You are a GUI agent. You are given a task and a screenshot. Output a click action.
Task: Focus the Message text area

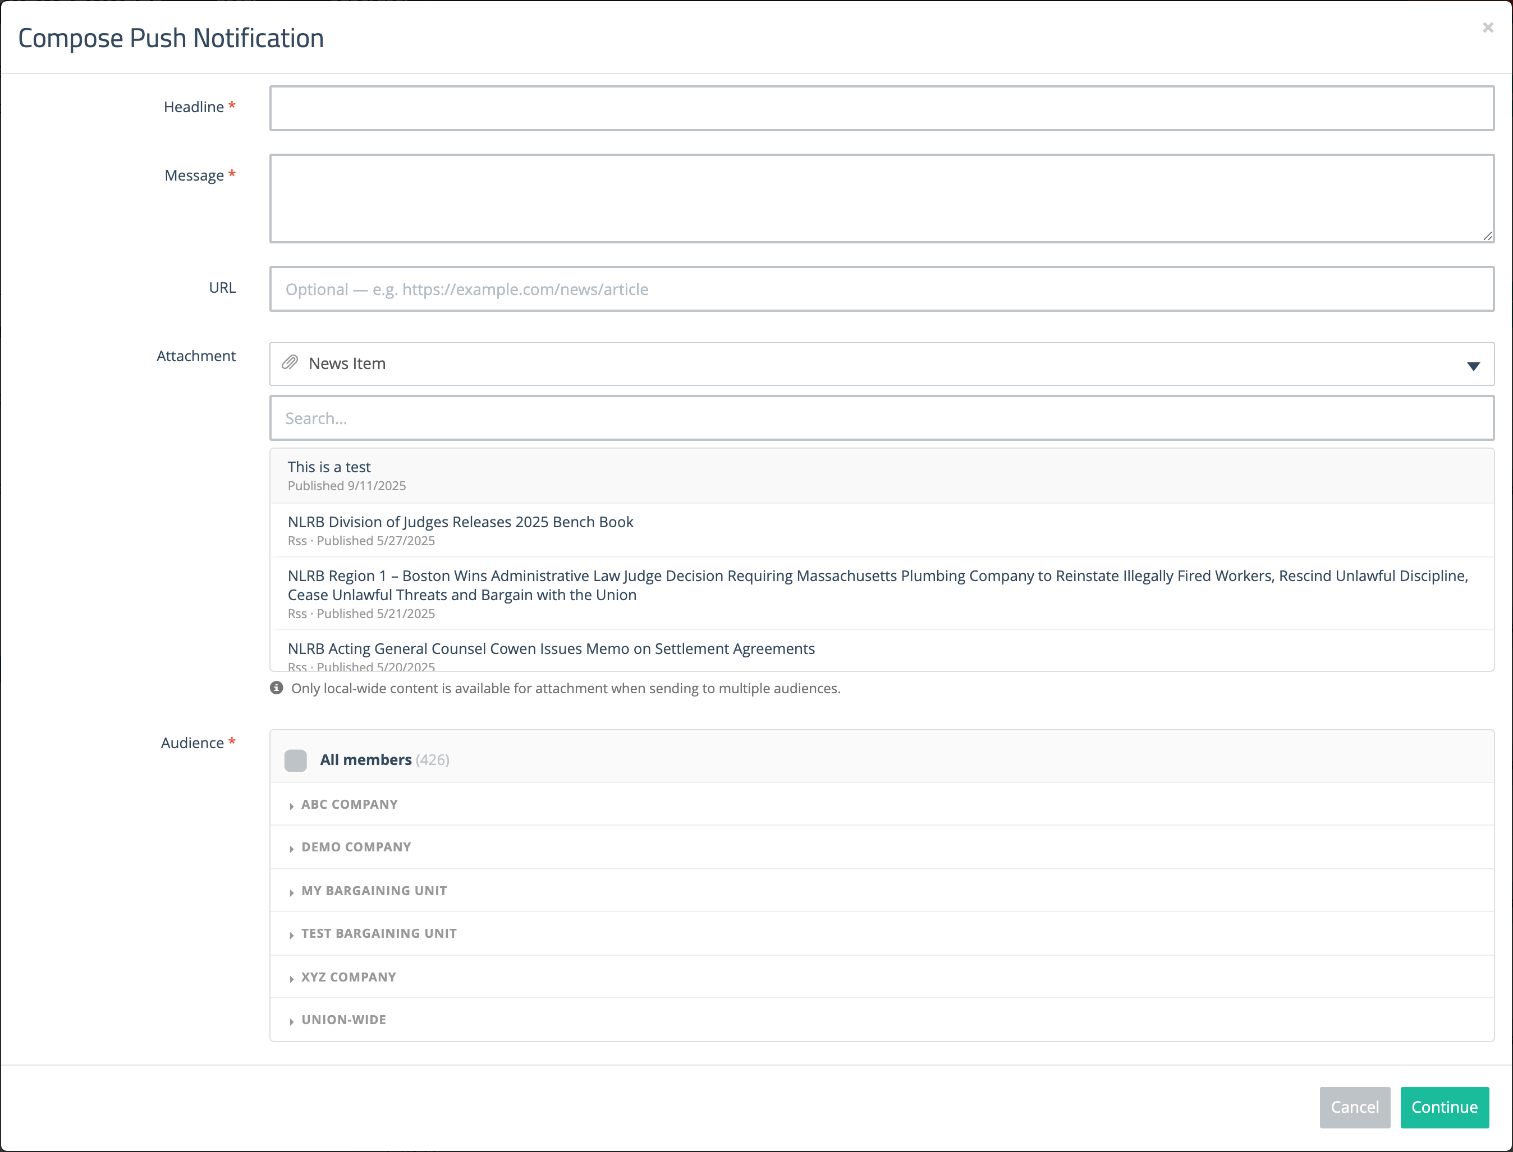(882, 198)
